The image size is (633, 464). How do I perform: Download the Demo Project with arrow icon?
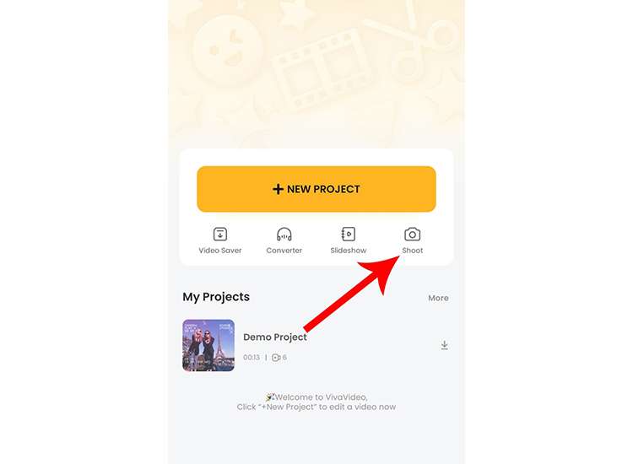[444, 345]
